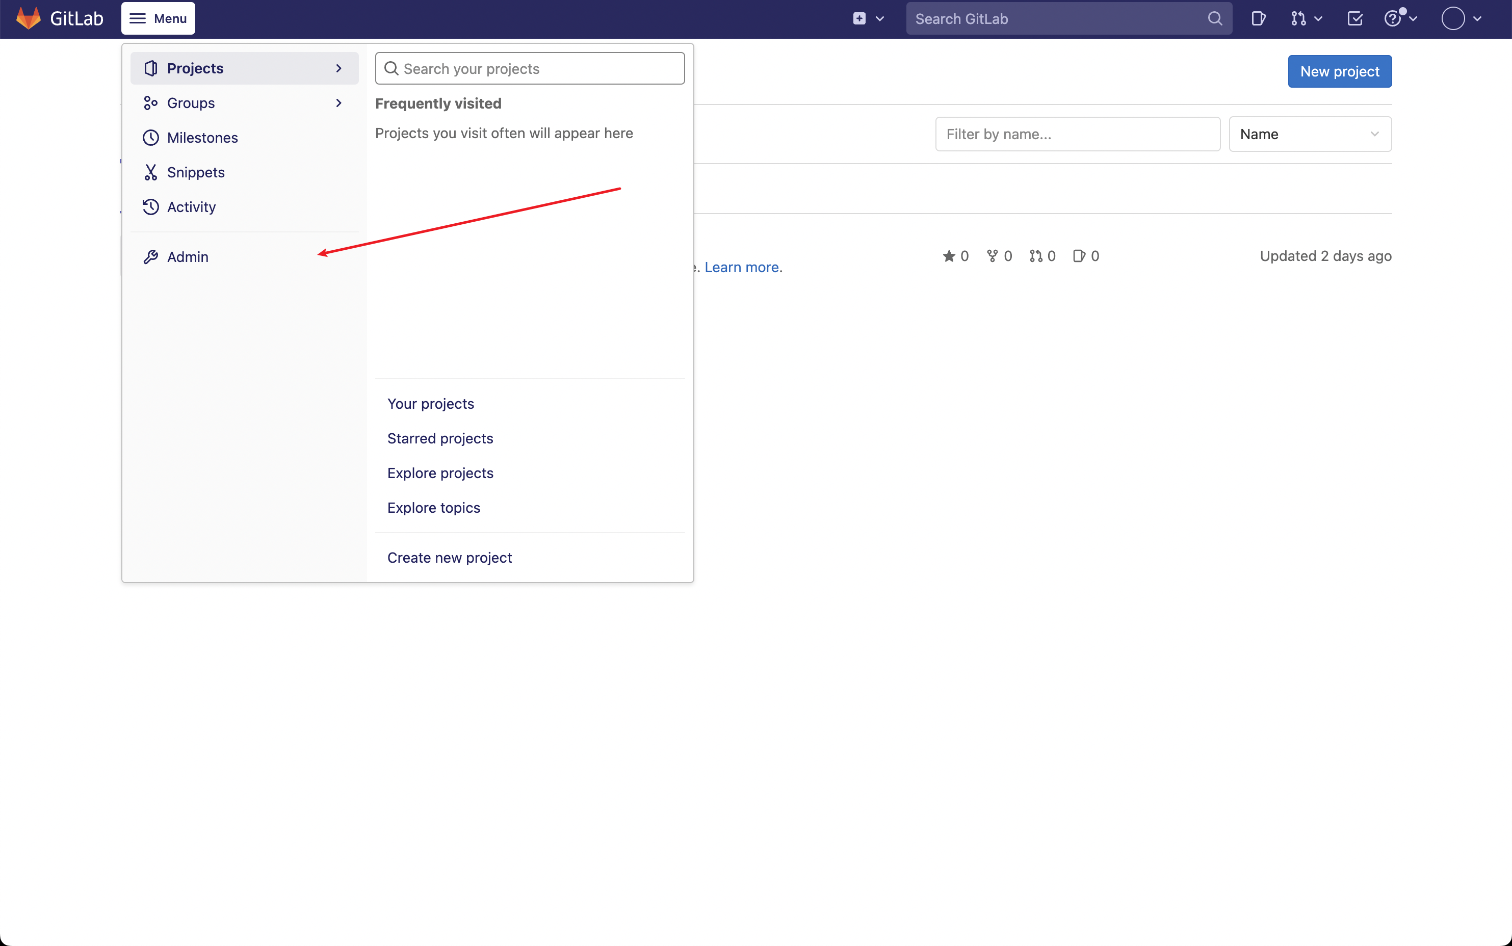Image resolution: width=1512 pixels, height=946 pixels.
Task: Click the Milestones clock icon
Action: (151, 138)
